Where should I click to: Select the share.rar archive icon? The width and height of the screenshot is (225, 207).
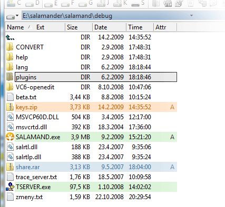pos(10,167)
